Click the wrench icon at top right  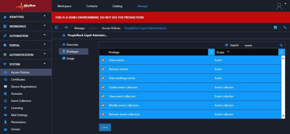coord(285,28)
